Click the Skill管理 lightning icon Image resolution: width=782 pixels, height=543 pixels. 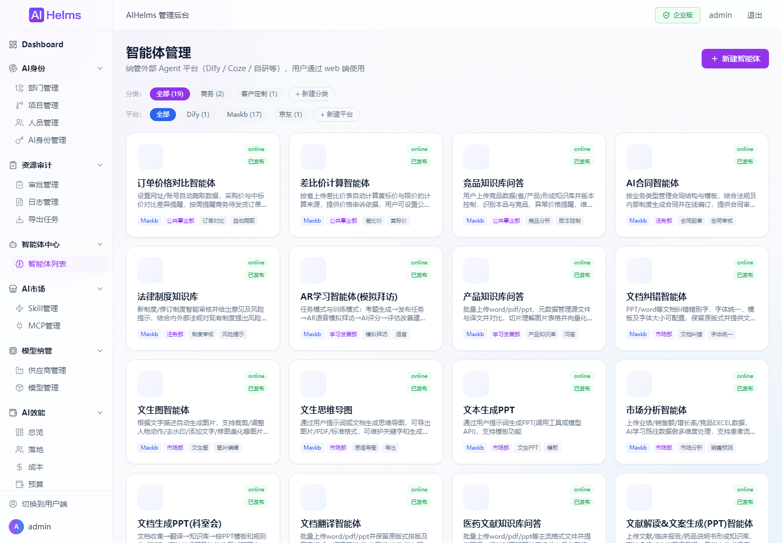tap(20, 308)
